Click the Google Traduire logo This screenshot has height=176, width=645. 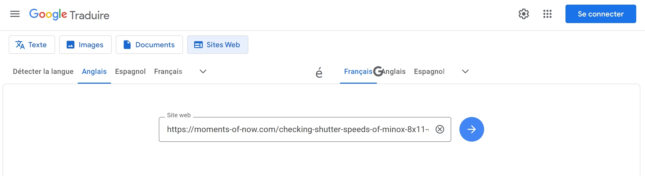(69, 15)
